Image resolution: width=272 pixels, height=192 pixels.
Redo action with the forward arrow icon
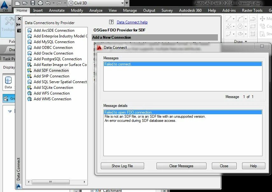pyautogui.click(x=59, y=3)
